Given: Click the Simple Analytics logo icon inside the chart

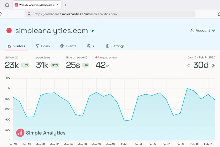Looking at the screenshot, I should coord(20,133).
